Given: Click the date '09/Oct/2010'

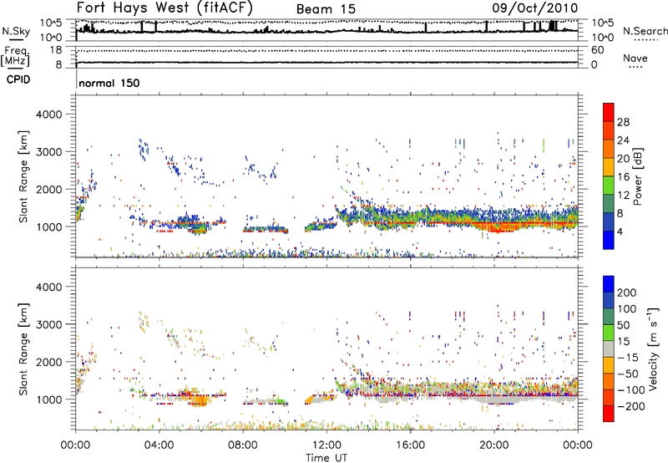Looking at the screenshot, I should (x=534, y=8).
